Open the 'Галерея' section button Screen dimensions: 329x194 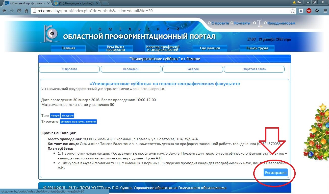pos(193,69)
